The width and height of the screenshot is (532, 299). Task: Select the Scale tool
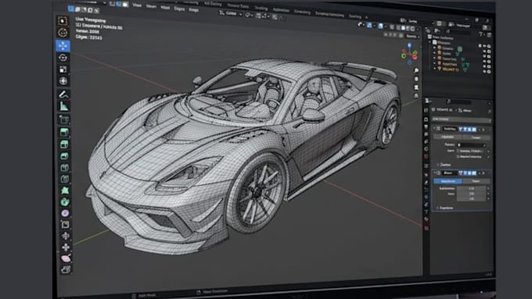(x=63, y=69)
